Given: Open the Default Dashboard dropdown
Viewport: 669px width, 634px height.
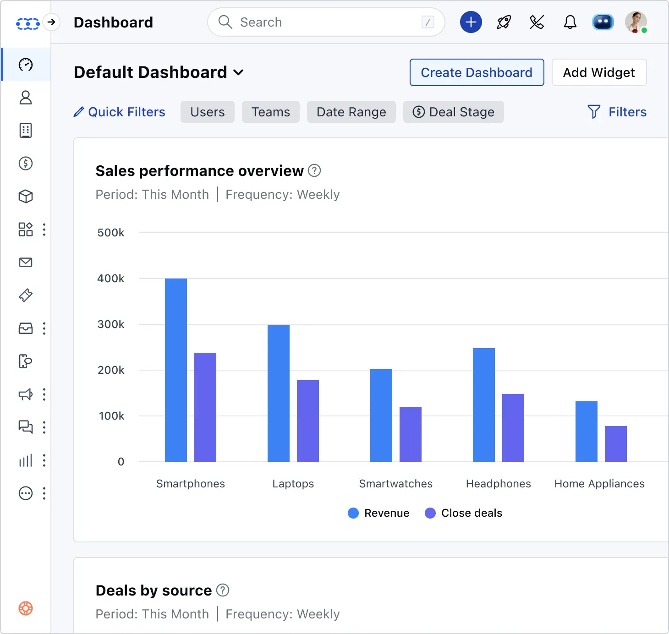Looking at the screenshot, I should point(159,72).
